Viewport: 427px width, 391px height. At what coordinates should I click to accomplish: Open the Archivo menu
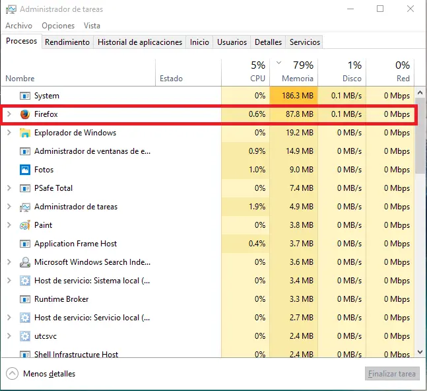pyautogui.click(x=18, y=26)
